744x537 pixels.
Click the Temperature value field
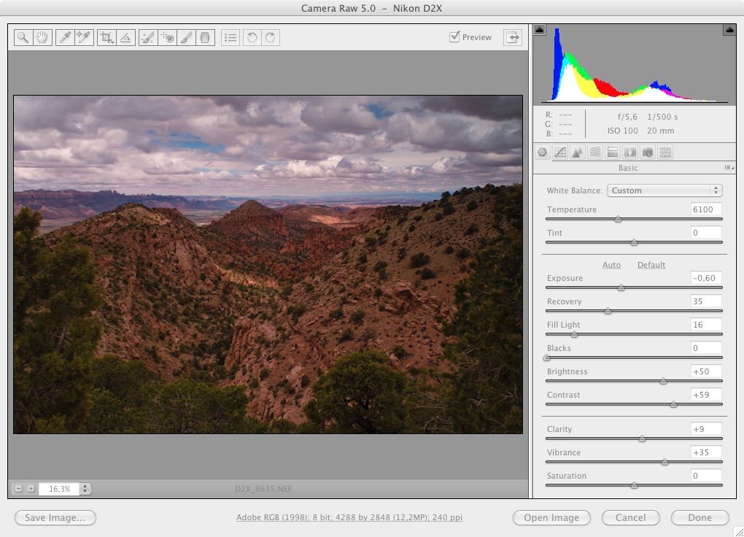[706, 209]
